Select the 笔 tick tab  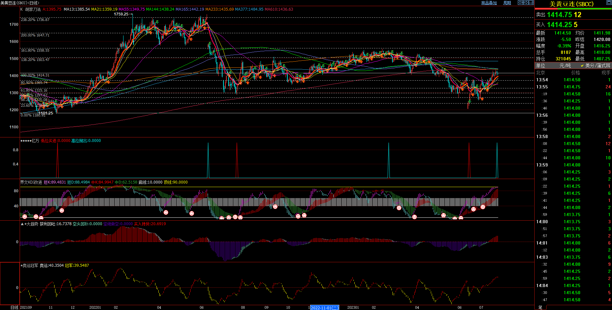pos(540,307)
